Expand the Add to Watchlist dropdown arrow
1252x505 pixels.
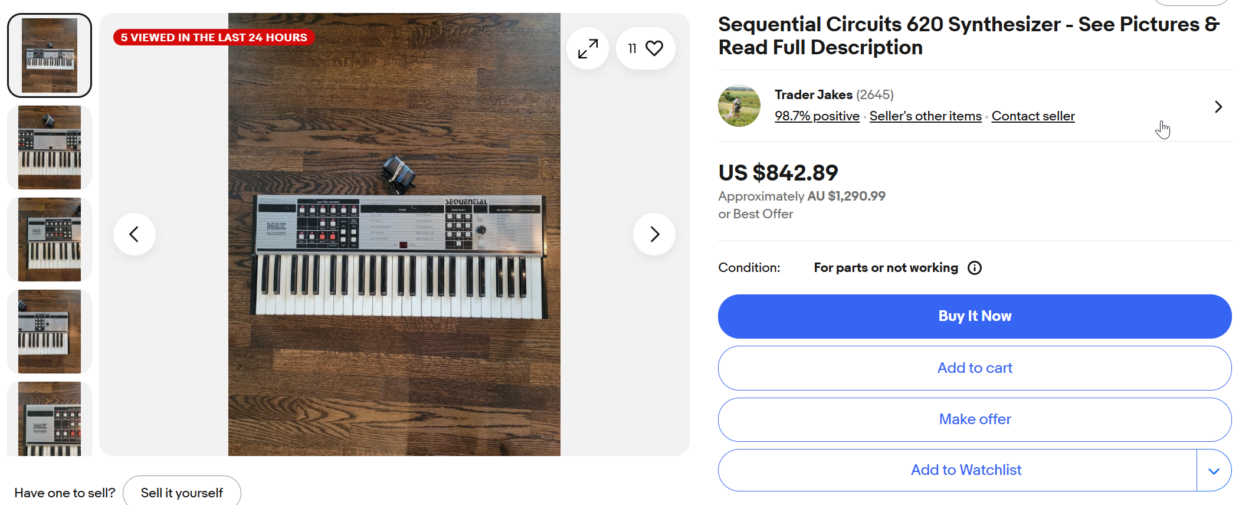(1214, 471)
